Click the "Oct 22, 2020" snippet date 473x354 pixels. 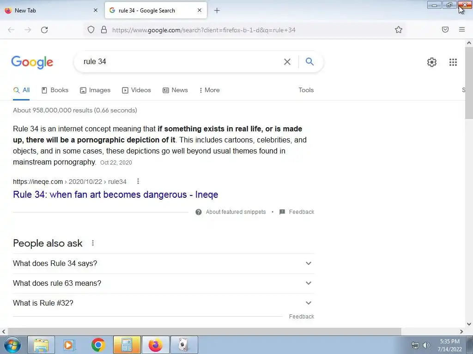[x=116, y=163]
